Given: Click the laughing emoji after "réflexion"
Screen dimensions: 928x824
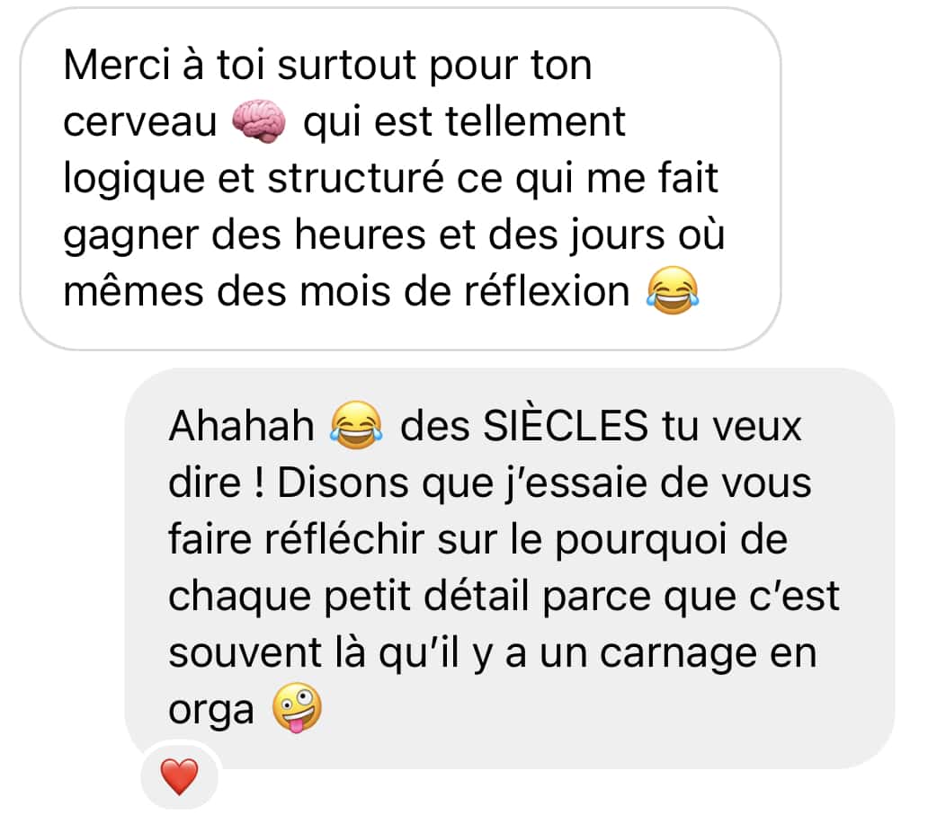Looking at the screenshot, I should point(673,290).
